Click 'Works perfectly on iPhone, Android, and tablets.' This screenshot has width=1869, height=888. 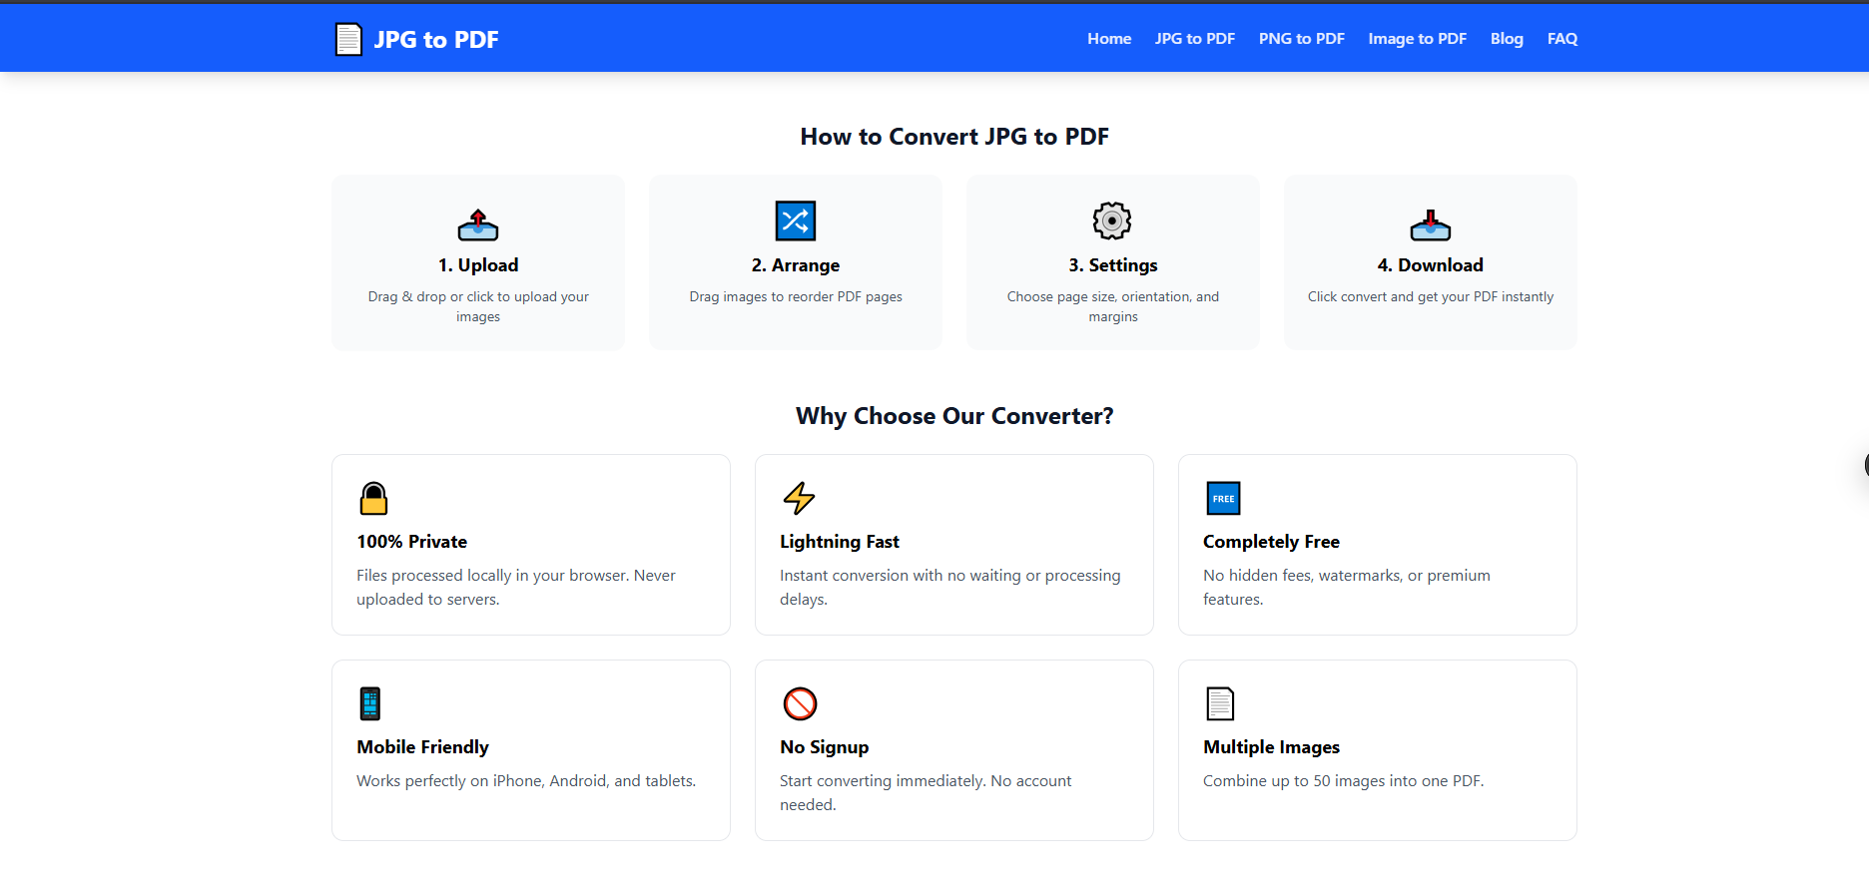pyautogui.click(x=526, y=780)
